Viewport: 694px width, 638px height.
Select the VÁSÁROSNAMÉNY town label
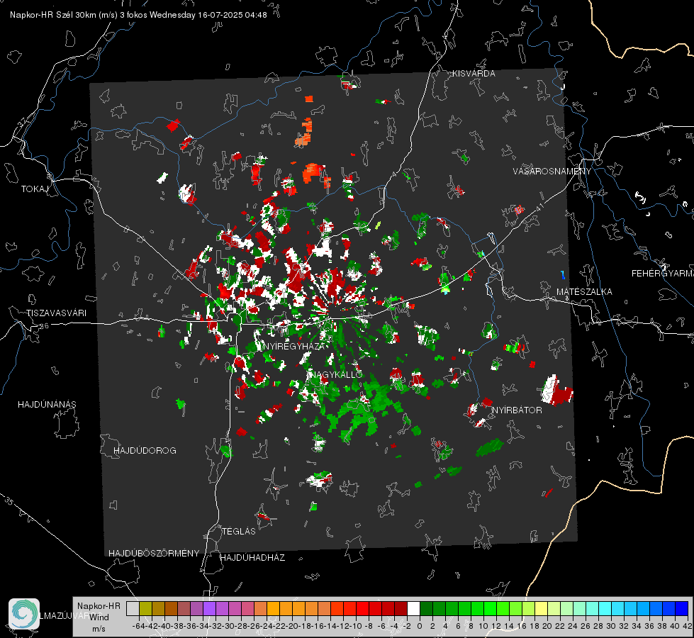pos(552,172)
